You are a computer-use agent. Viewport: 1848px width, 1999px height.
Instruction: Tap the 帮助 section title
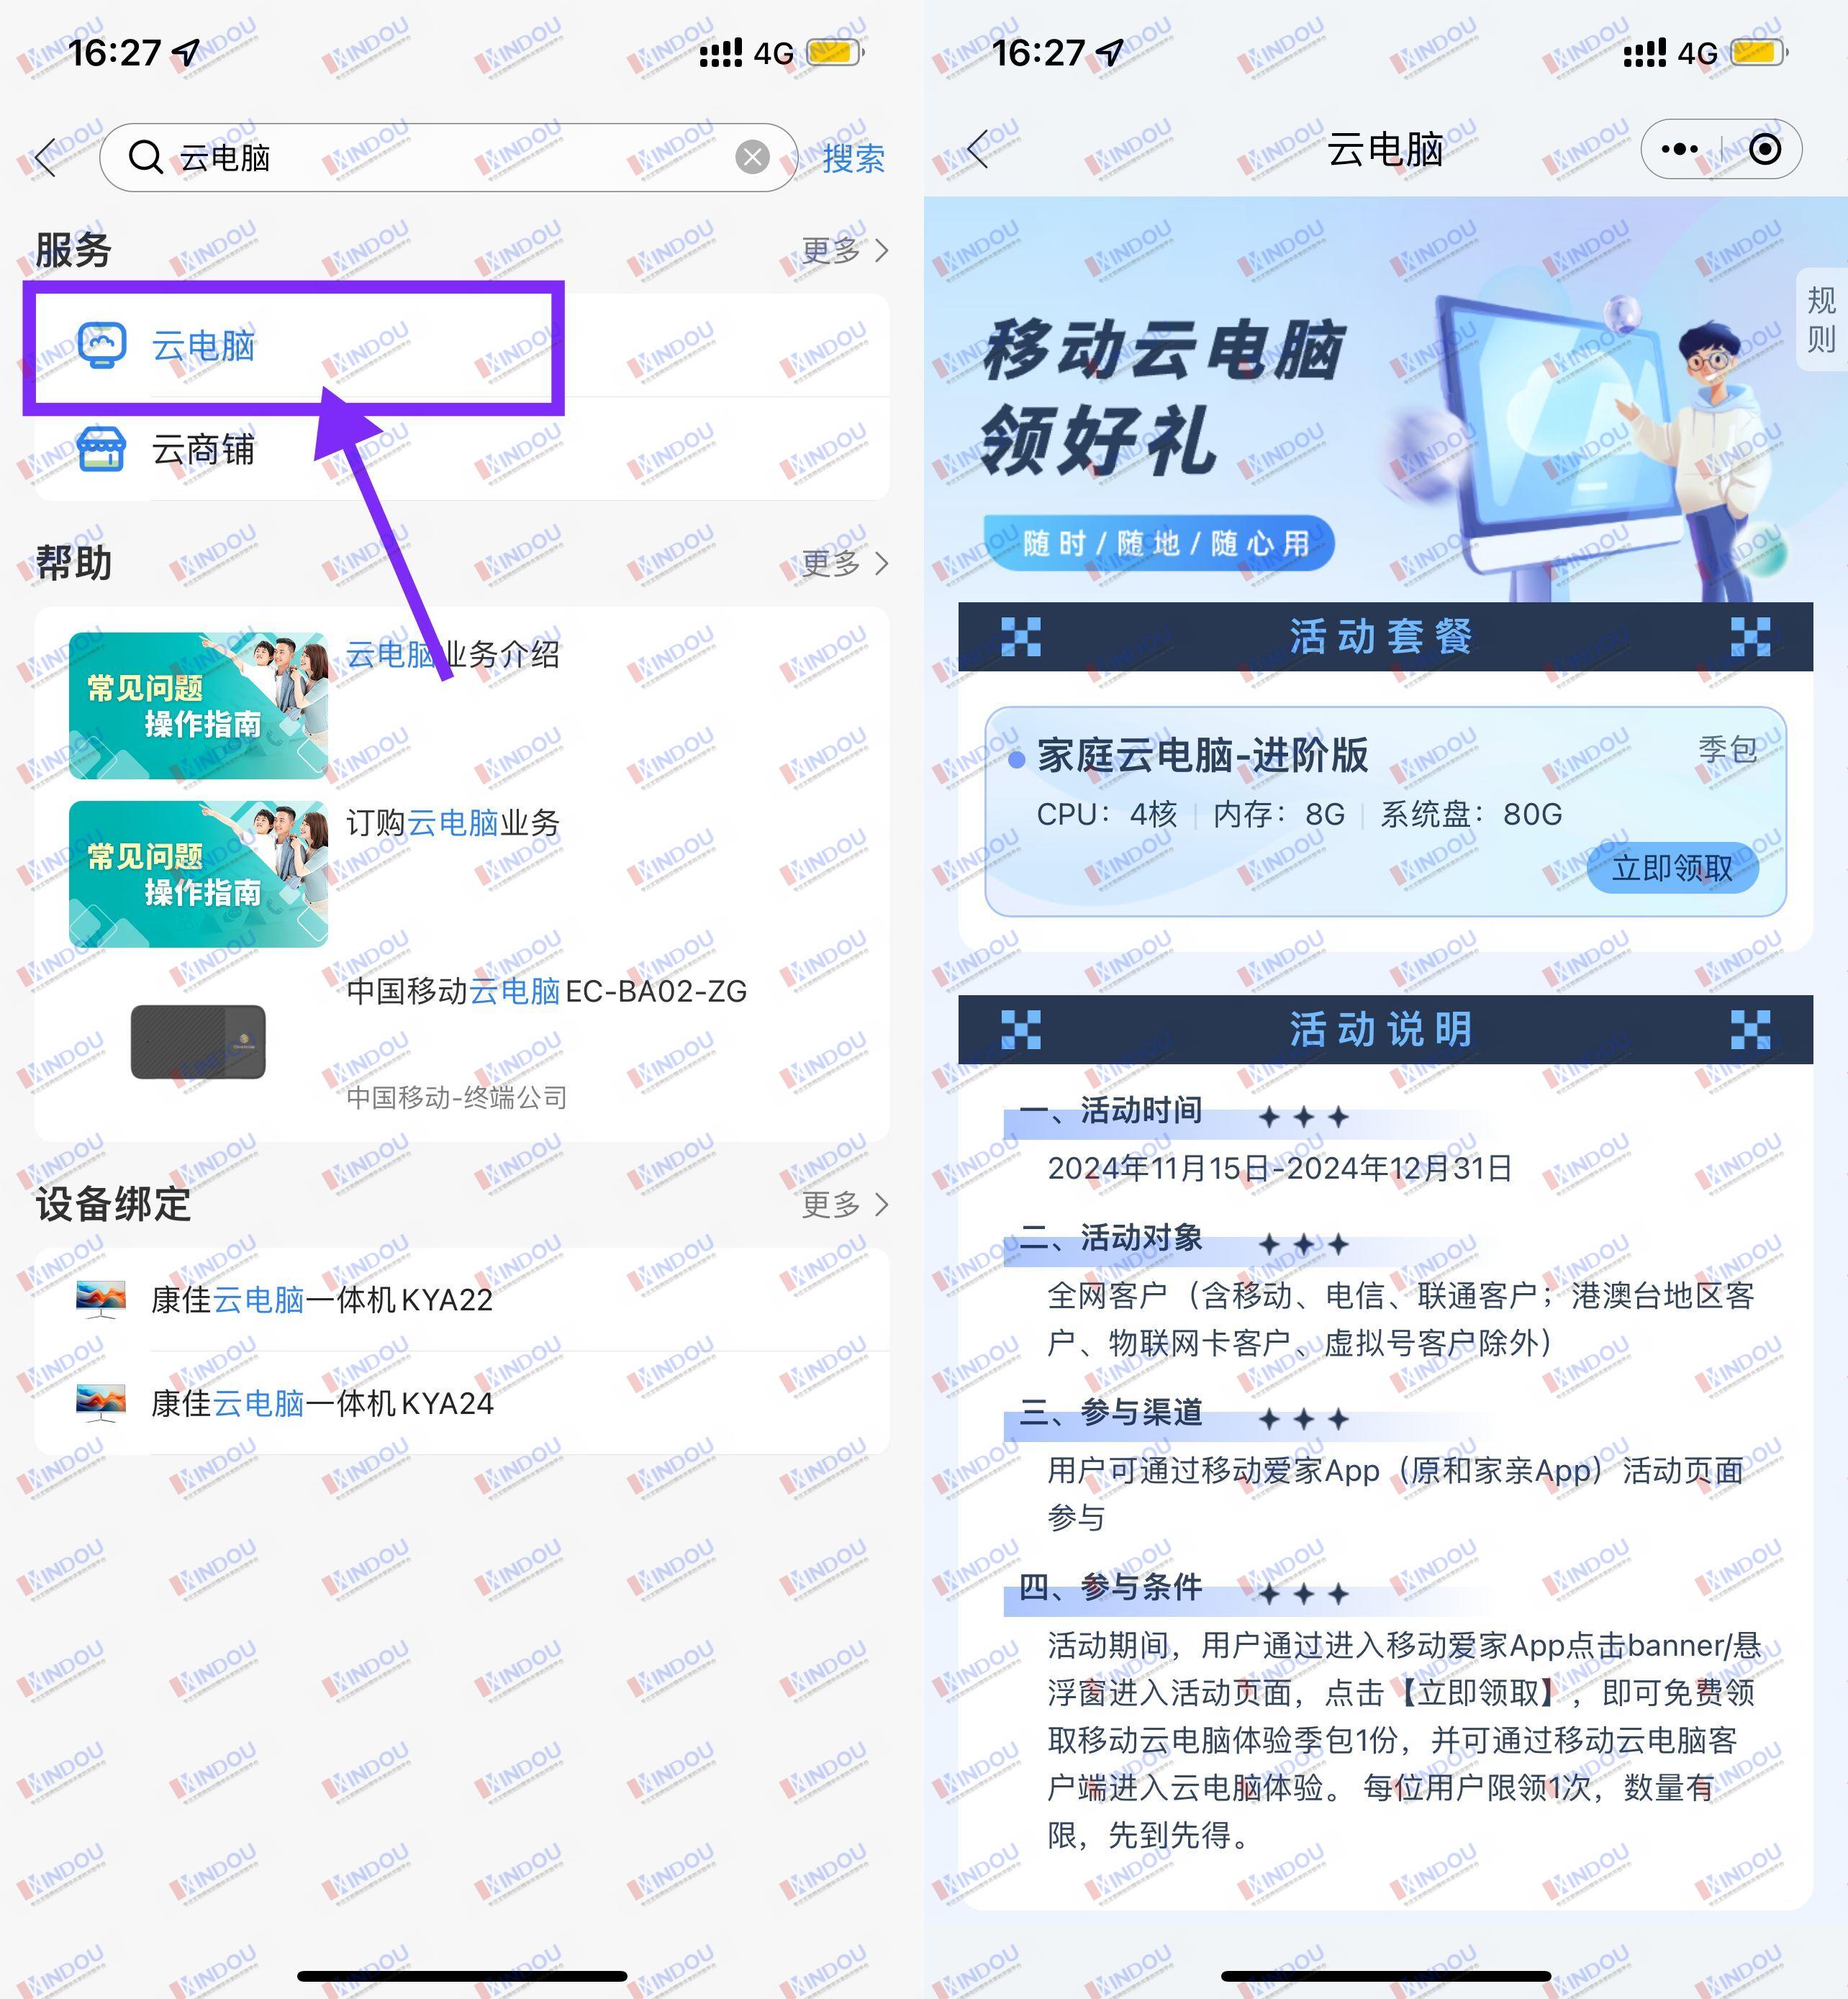[73, 563]
